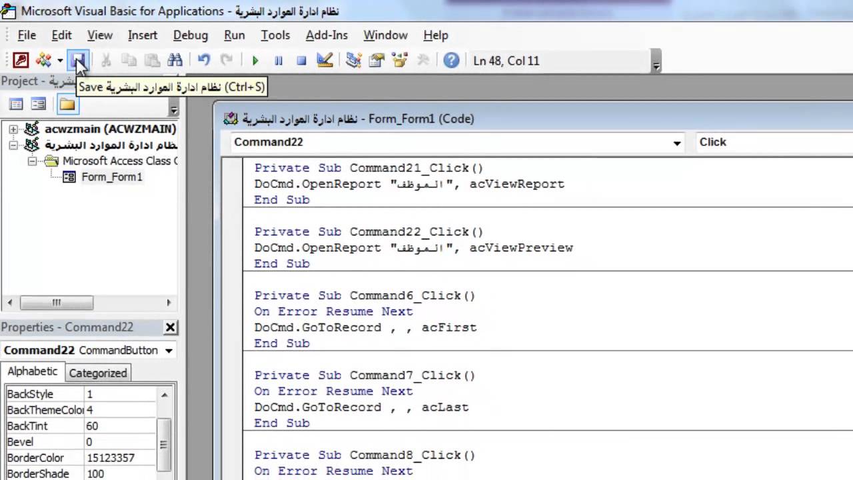Open the Tools menu

[x=275, y=35]
